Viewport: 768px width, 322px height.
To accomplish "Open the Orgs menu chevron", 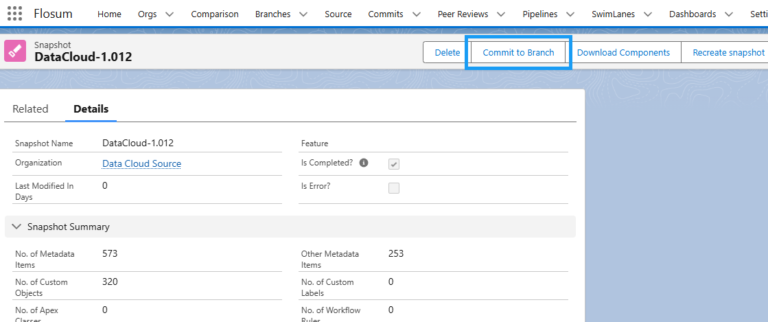I will (x=170, y=14).
